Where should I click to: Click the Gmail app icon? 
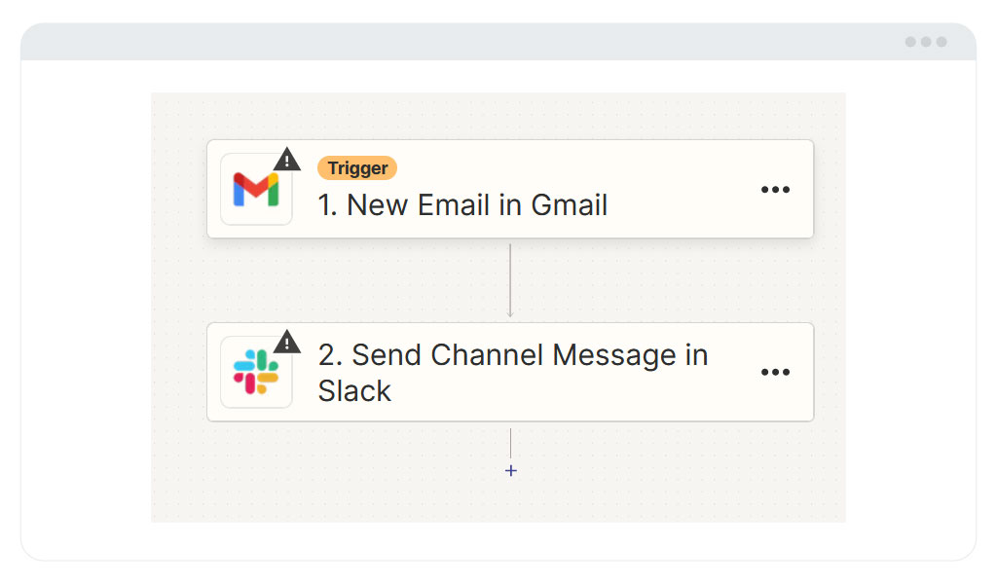click(256, 190)
